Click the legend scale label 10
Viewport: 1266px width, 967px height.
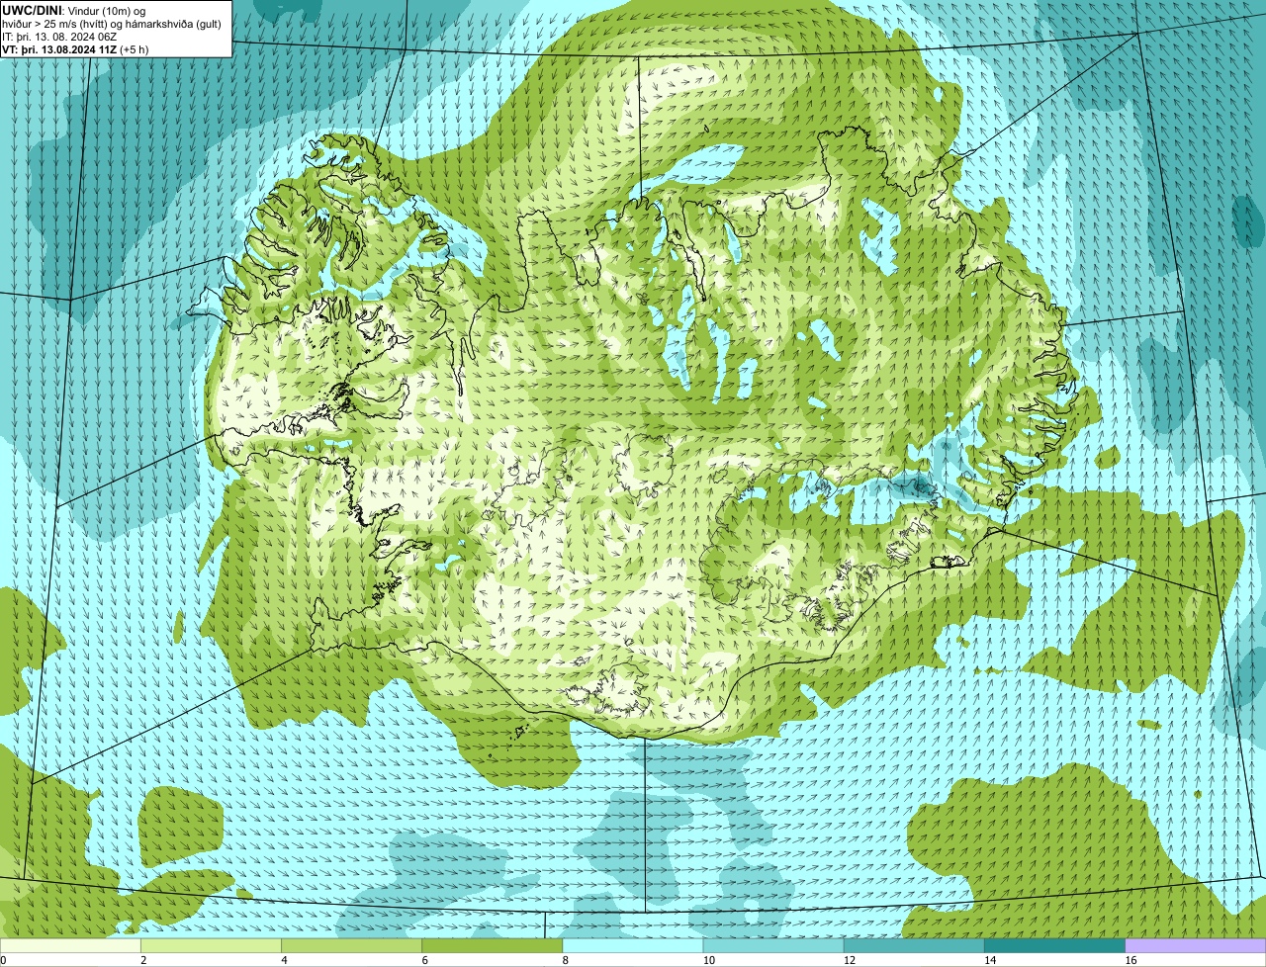[707, 960]
